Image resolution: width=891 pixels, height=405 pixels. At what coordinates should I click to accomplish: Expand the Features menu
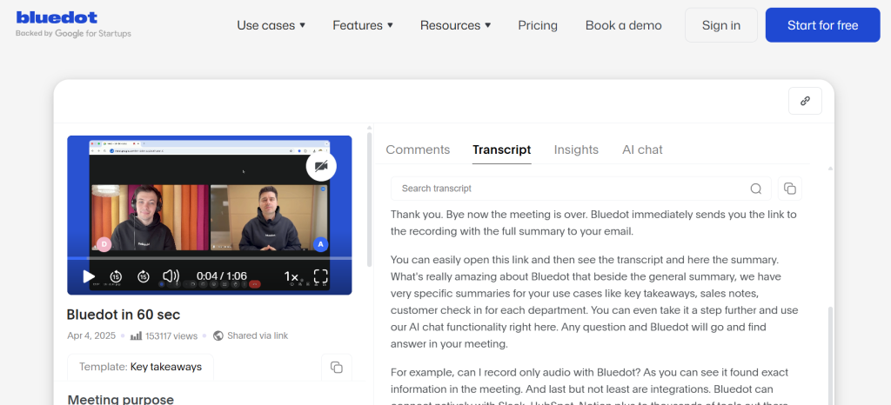tap(363, 25)
